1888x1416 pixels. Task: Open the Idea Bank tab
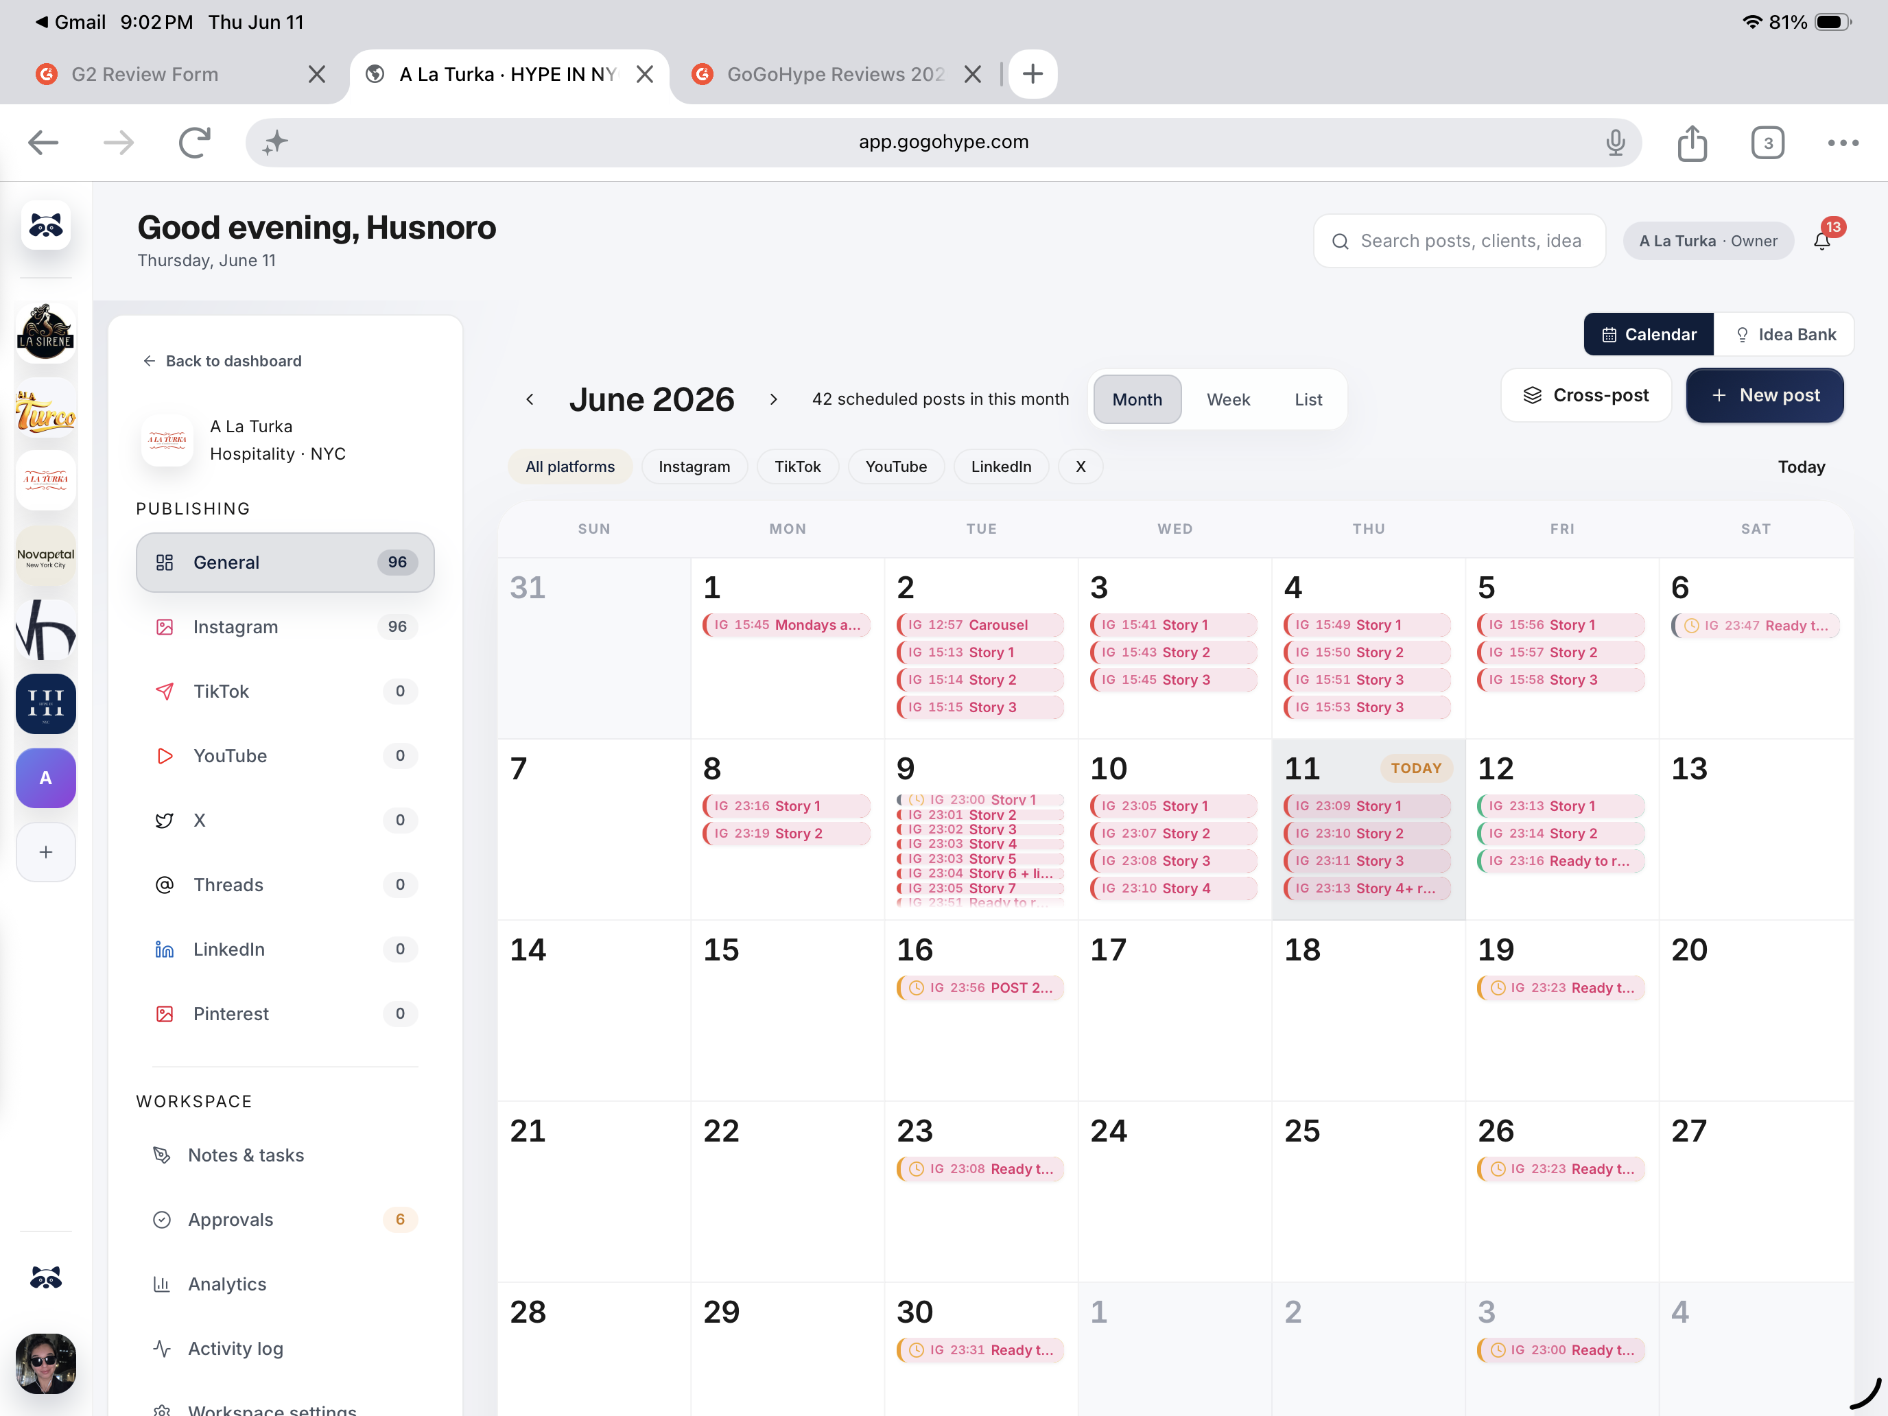[x=1784, y=333]
